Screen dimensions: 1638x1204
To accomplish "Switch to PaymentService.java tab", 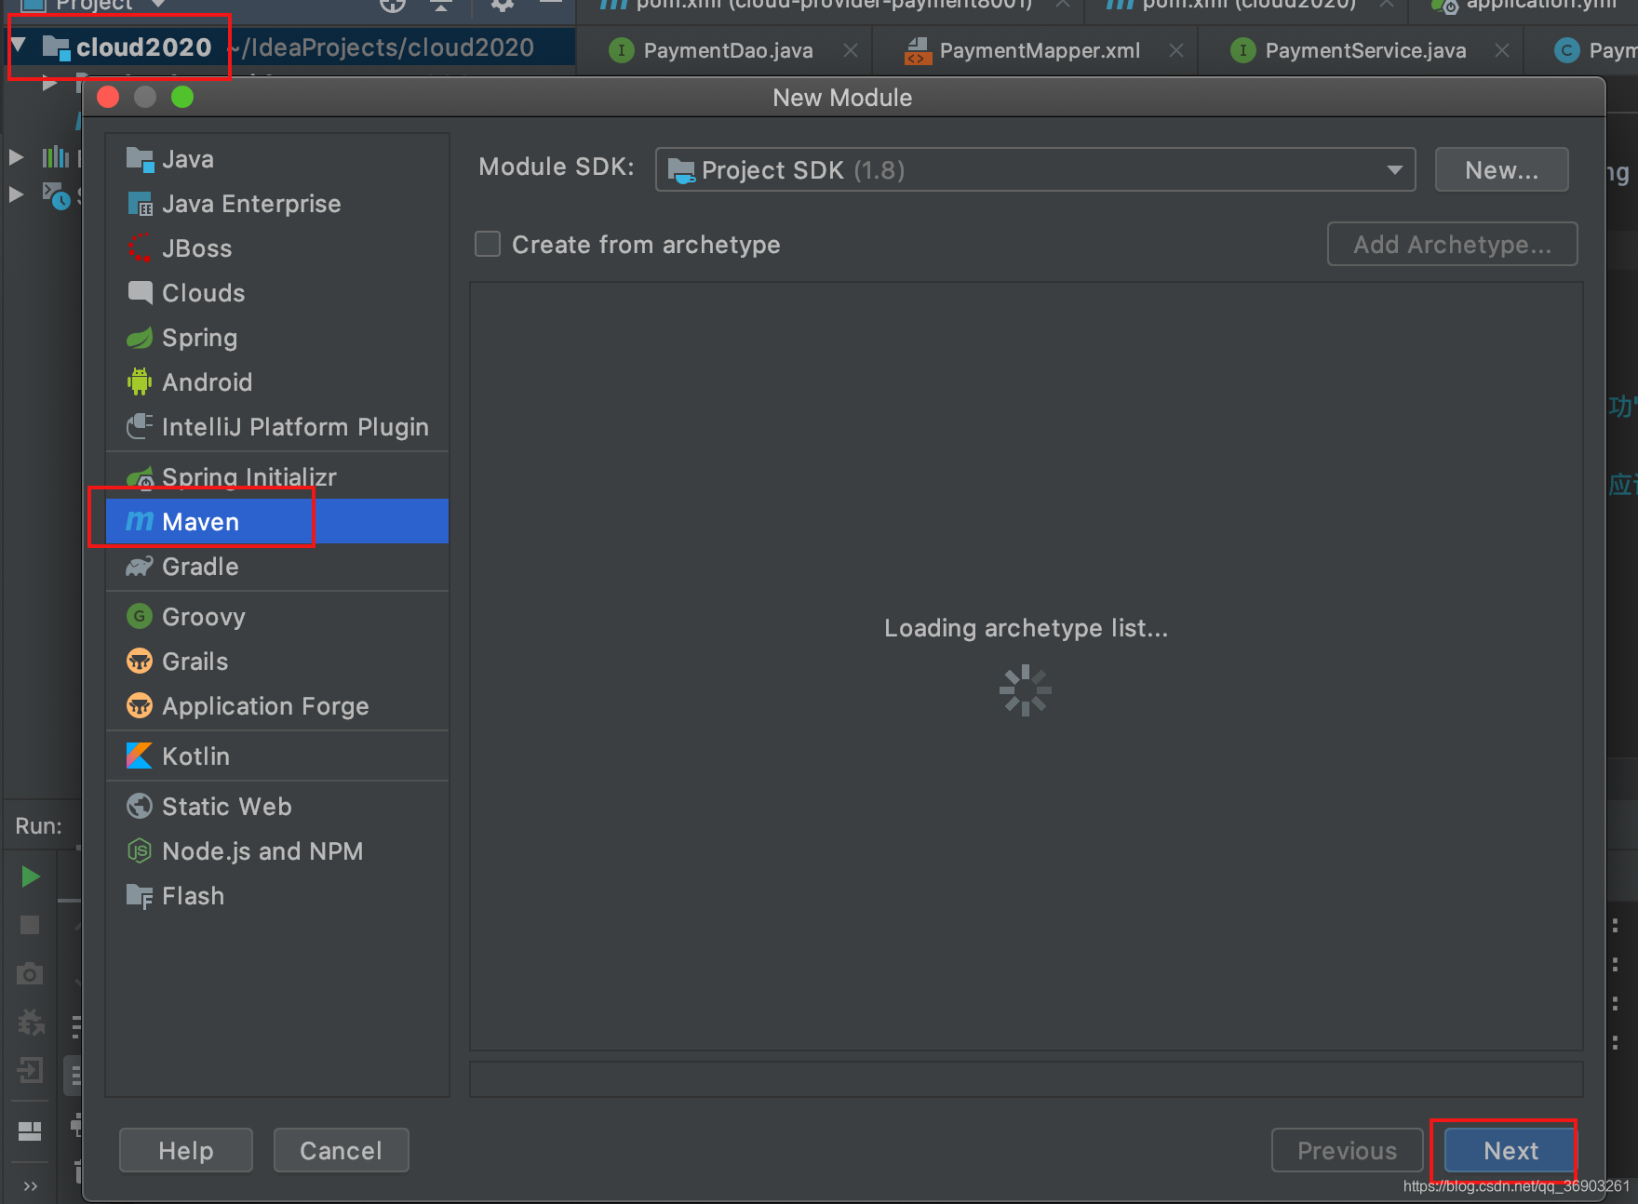I will pos(1364,50).
